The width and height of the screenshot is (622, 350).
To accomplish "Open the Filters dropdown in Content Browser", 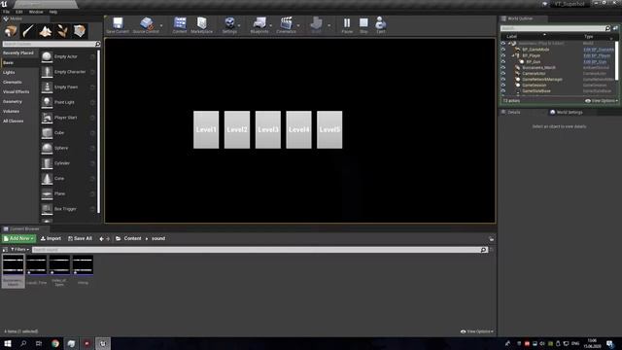I will 19,250.
